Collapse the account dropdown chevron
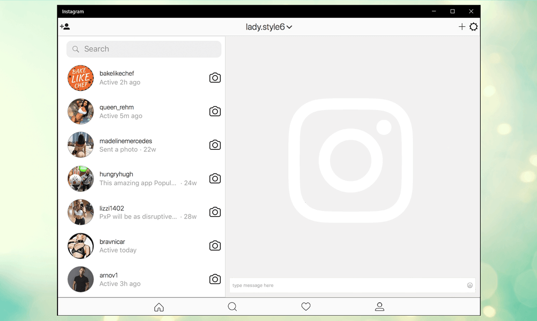The image size is (537, 321). pyautogui.click(x=289, y=26)
